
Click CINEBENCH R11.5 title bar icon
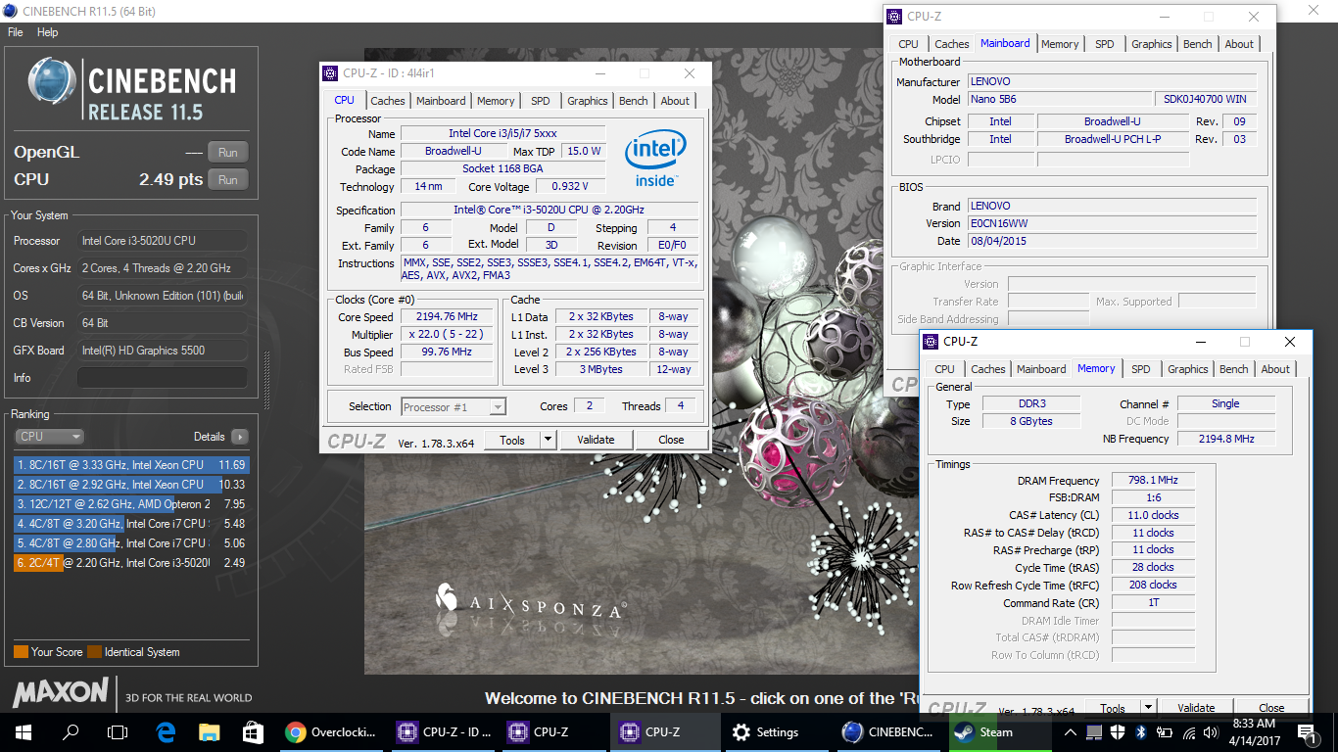point(11,11)
